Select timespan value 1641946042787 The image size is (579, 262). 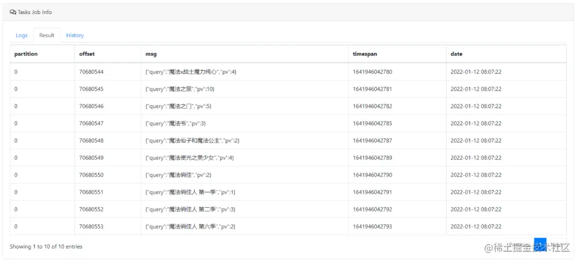(373, 140)
